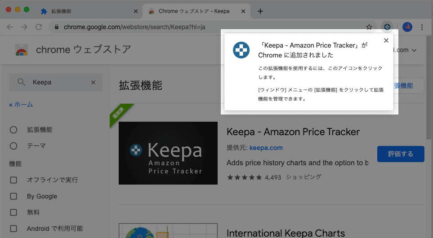Reload the current page
This screenshot has height=238, width=433.
[x=39, y=27]
